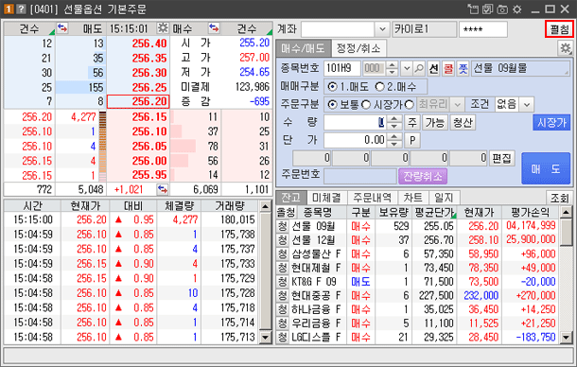Click the orange number 1 window icon
This screenshot has width=577, height=367.
tap(9, 9)
